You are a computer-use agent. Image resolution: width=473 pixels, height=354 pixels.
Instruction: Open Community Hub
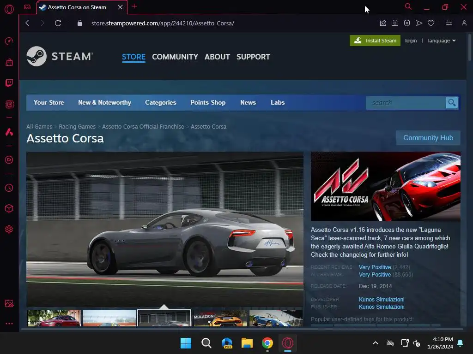pyautogui.click(x=428, y=138)
